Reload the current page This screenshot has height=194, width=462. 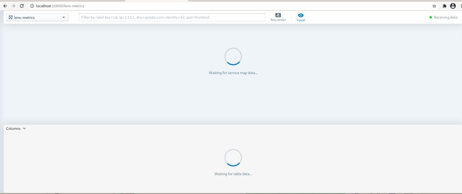22,6
